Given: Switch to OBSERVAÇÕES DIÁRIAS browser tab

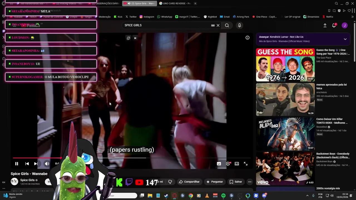Looking at the screenshot, I should coord(103,3).
